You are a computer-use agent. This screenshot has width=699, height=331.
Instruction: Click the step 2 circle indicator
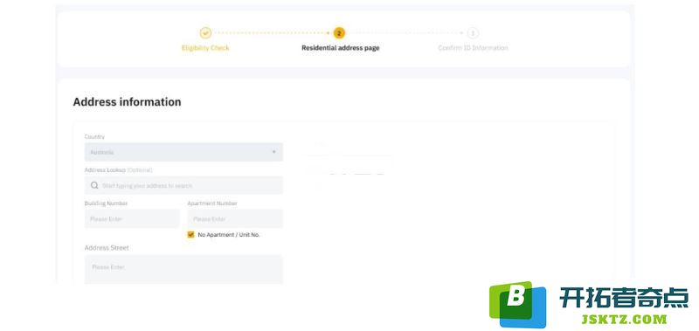(339, 33)
